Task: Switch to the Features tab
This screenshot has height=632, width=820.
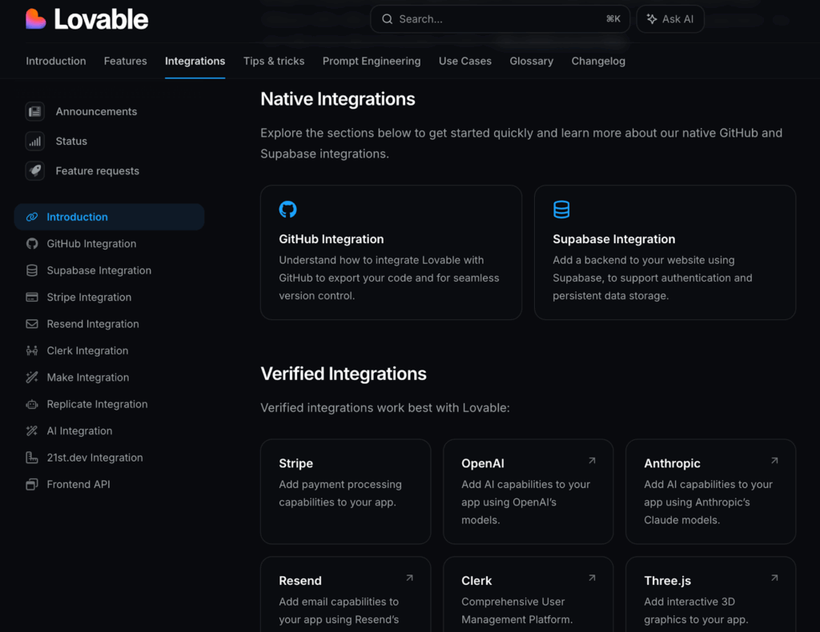Action: click(x=126, y=61)
